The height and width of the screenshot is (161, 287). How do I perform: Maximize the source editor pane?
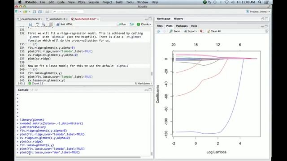tap(150, 19)
